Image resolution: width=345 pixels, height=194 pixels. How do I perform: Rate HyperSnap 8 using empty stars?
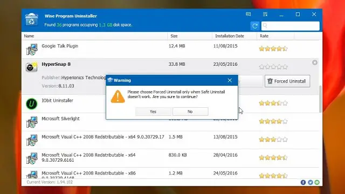pos(273,67)
